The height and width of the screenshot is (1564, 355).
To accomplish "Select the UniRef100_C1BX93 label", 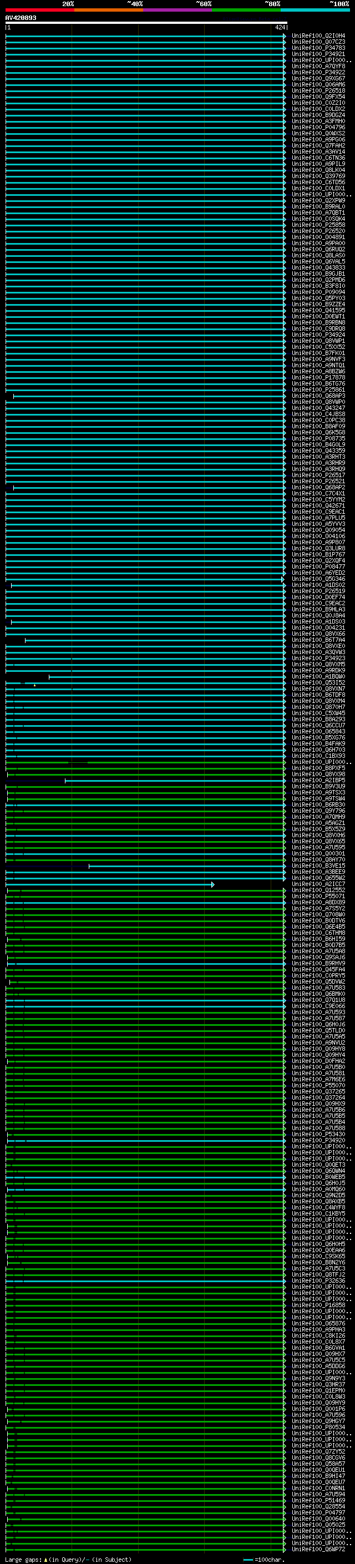I will click(x=318, y=756).
